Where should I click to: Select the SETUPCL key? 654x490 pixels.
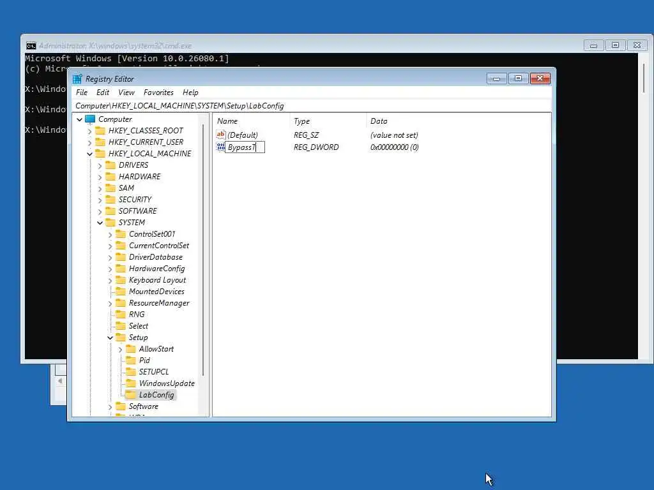point(153,372)
